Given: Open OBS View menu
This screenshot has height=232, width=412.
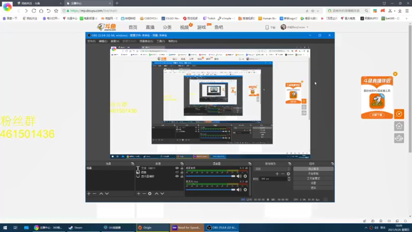Looking at the screenshot, I should coord(115,41).
